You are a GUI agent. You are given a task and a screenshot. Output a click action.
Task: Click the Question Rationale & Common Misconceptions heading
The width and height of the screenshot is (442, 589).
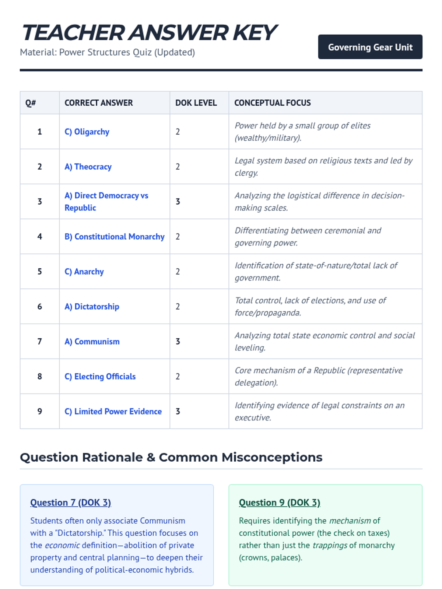point(171,457)
